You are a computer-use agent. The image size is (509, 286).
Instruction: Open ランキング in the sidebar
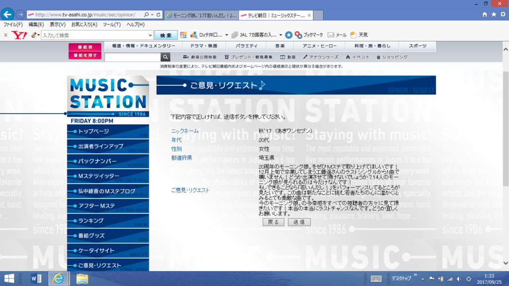coord(108,221)
